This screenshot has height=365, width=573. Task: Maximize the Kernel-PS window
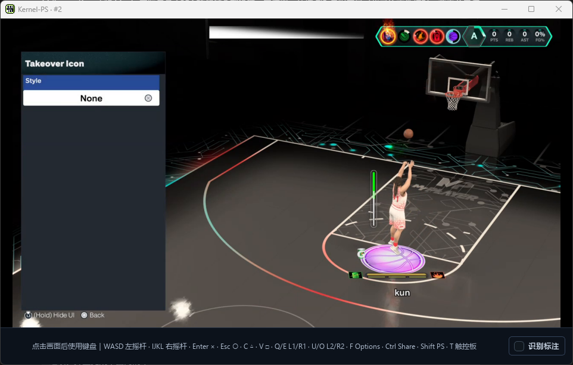531,9
